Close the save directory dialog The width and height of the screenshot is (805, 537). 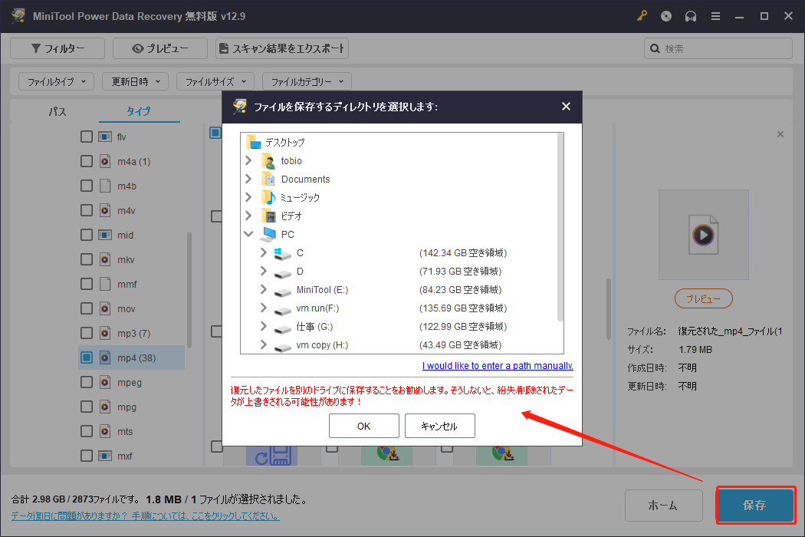(x=566, y=107)
